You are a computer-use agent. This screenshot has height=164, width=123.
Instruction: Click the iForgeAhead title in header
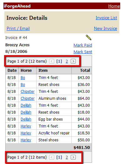click(x=17, y=6)
